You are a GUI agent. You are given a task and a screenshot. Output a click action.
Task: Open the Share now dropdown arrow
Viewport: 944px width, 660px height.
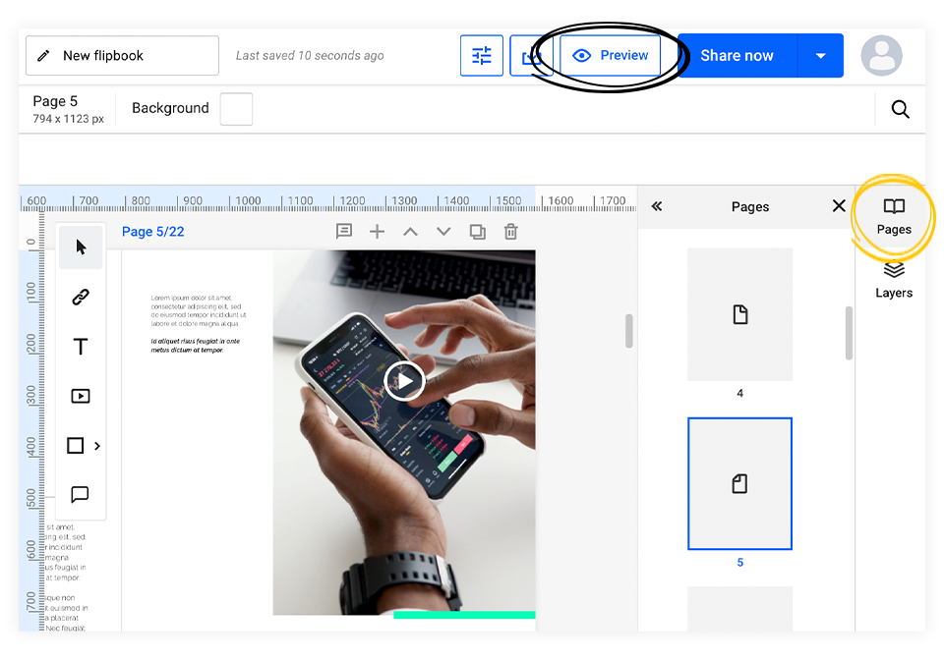tap(820, 55)
